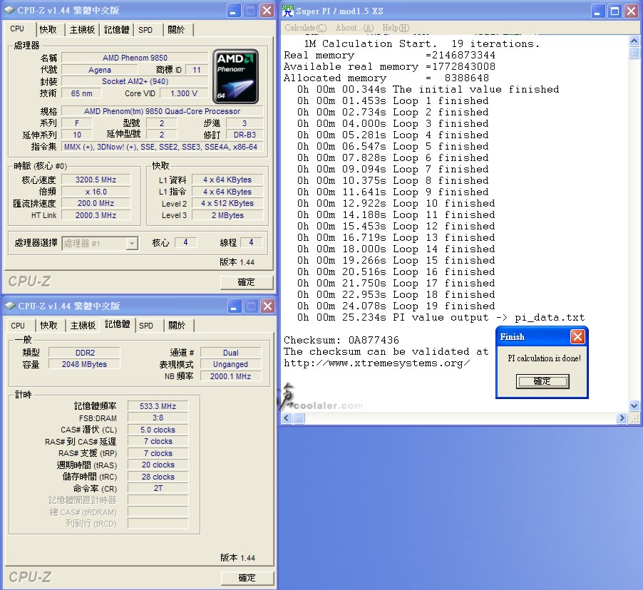Close the Finish dialog with red X

point(578,337)
